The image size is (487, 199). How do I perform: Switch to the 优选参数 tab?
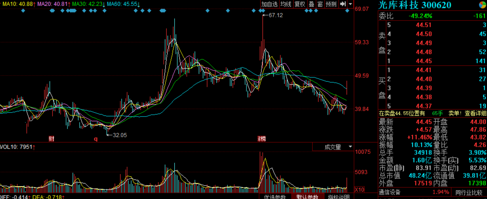coord(275,197)
